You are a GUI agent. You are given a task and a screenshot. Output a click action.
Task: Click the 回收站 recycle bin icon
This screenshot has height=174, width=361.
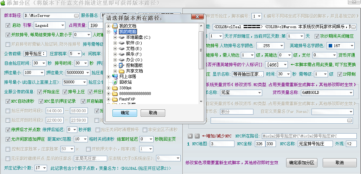coord(115,82)
